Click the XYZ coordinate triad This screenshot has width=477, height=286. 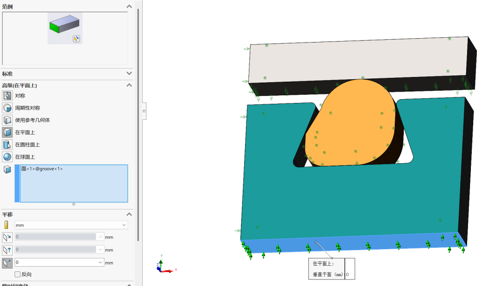point(166,264)
